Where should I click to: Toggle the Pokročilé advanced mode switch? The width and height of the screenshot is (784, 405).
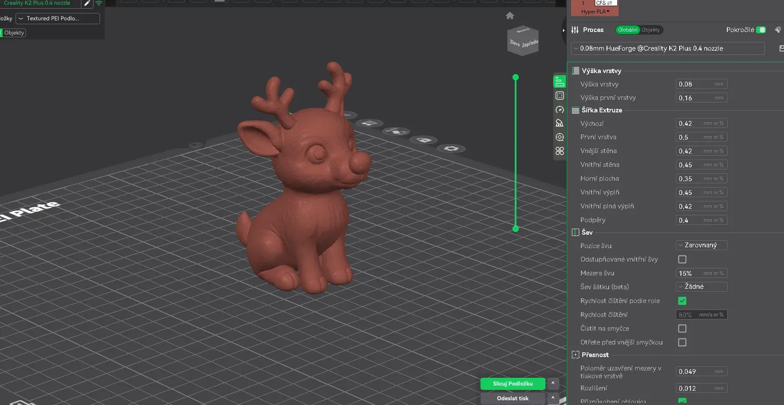coord(761,30)
